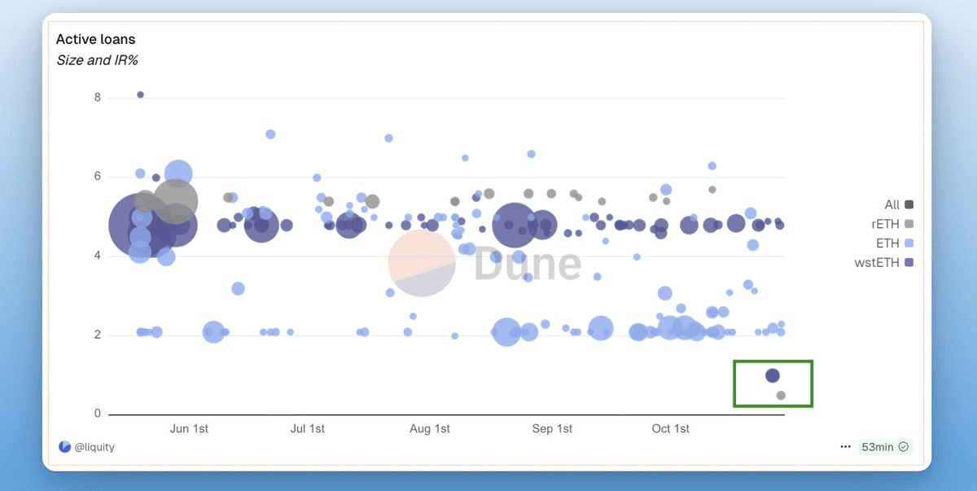Click the Oct 1st x-axis label
This screenshot has width=977, height=491.
670,429
